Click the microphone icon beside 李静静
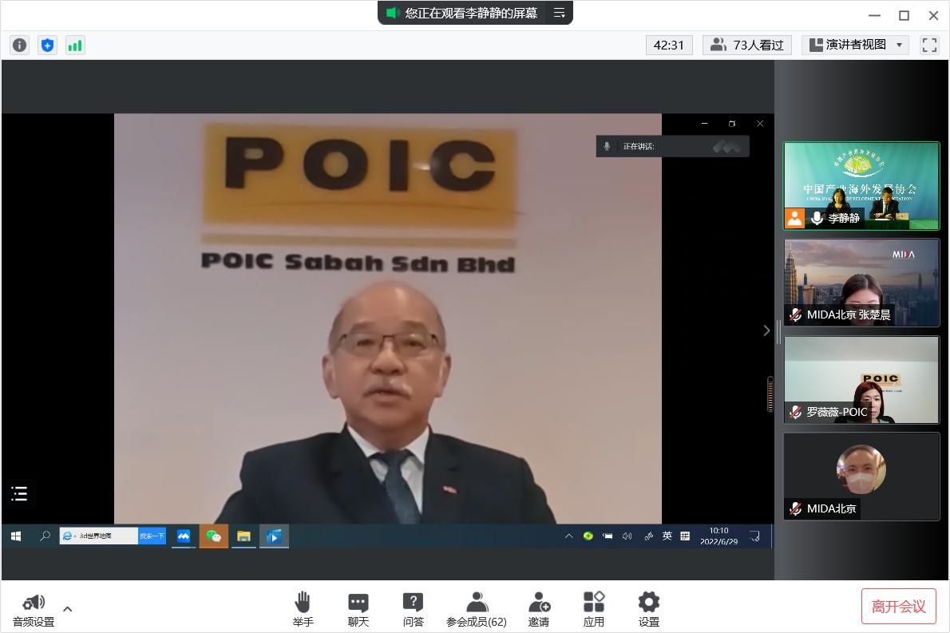This screenshot has width=950, height=633. (x=817, y=218)
